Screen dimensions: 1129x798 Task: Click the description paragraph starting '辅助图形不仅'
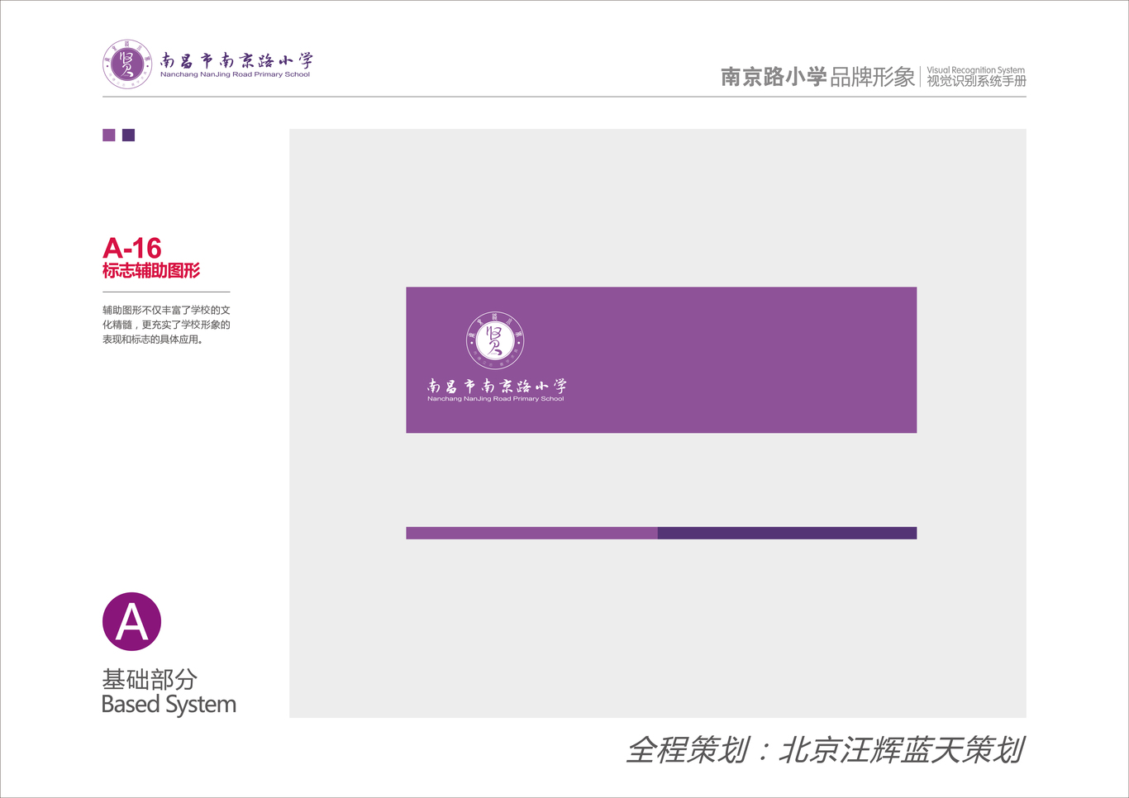tap(166, 325)
